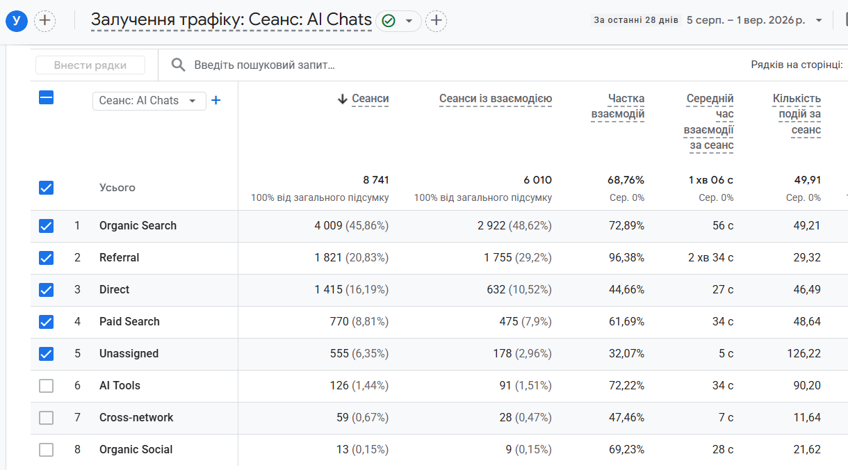Image resolution: width=848 pixels, height=470 pixels.
Task: Select the "Referral" row name
Action: click(x=119, y=258)
